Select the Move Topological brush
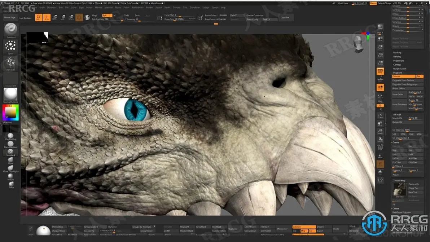 point(10,168)
